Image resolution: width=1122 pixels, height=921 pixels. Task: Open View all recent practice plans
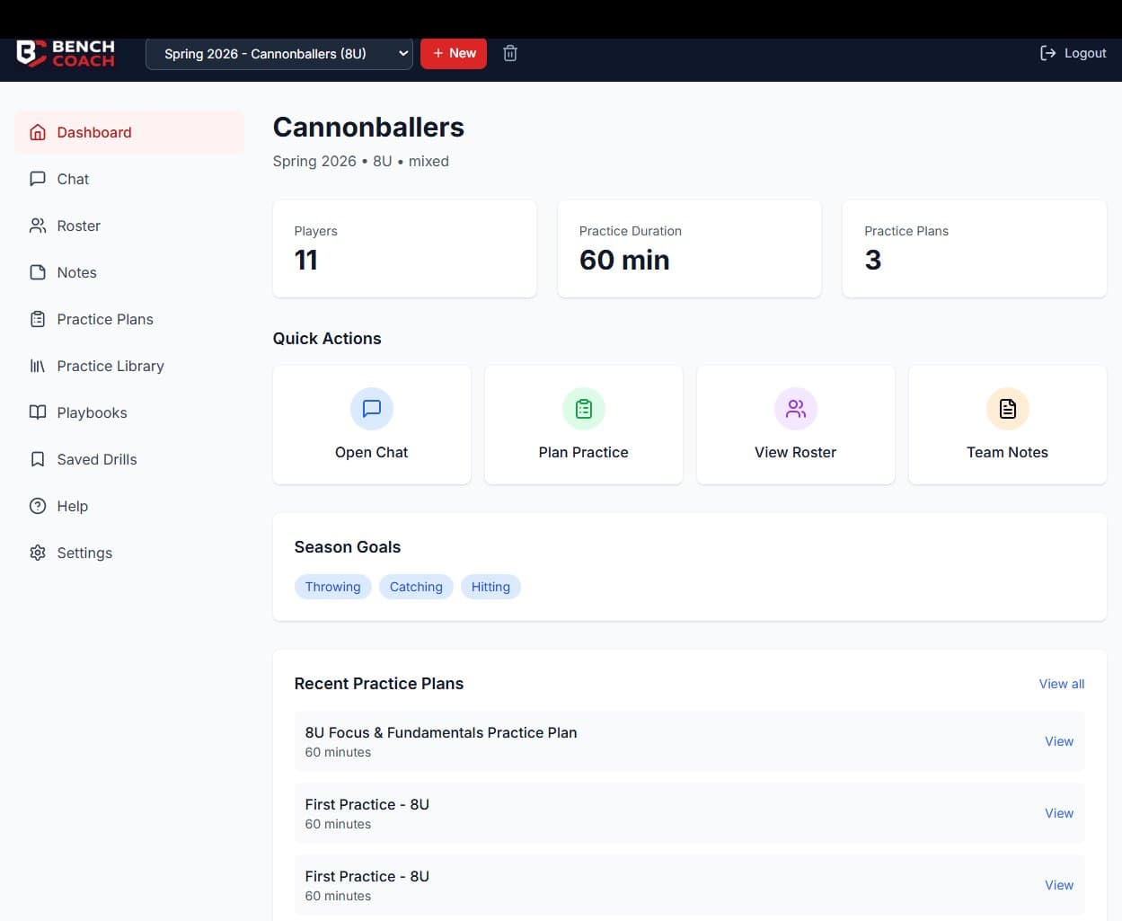pyautogui.click(x=1061, y=684)
